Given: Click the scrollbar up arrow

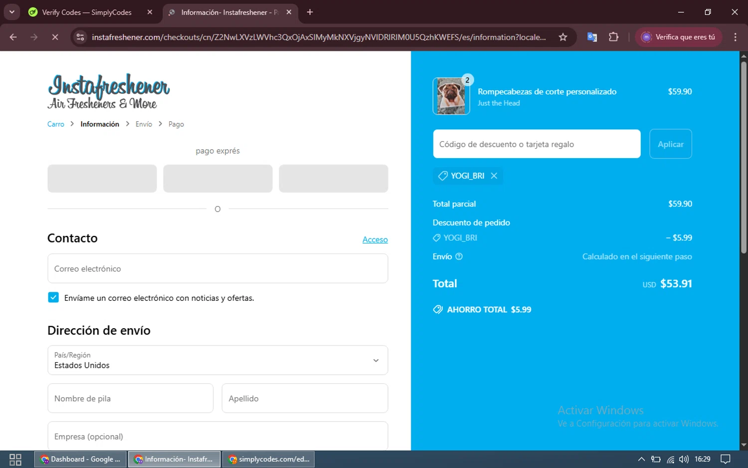Looking at the screenshot, I should tap(744, 56).
